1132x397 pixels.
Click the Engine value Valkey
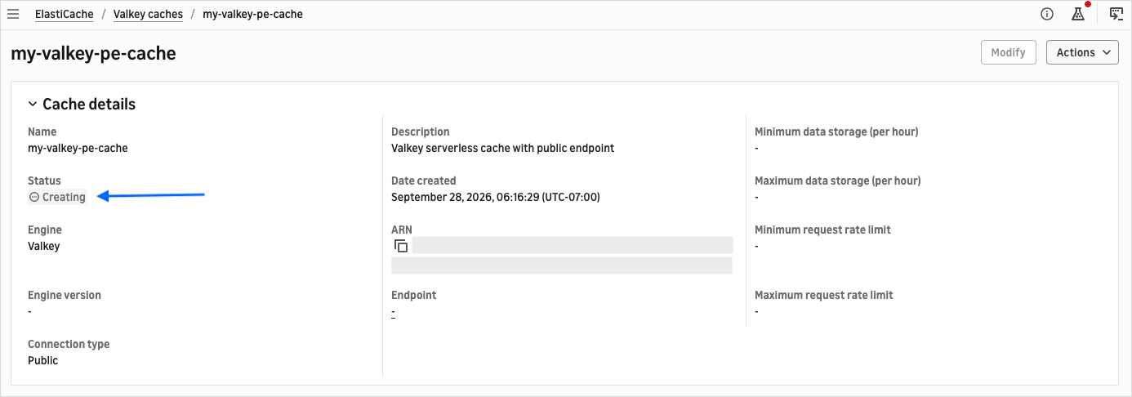[44, 246]
